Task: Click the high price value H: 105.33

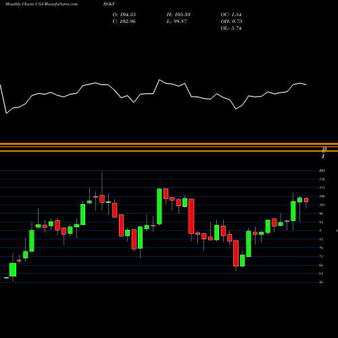Action: click(178, 15)
